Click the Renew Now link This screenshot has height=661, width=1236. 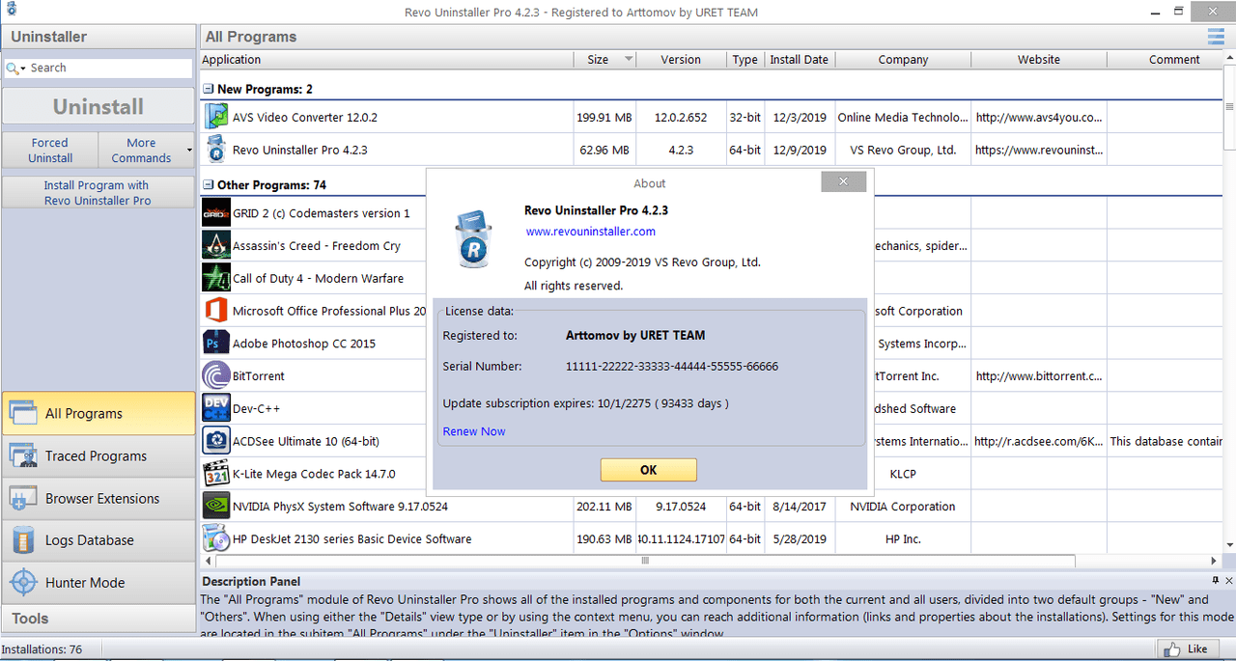(474, 431)
